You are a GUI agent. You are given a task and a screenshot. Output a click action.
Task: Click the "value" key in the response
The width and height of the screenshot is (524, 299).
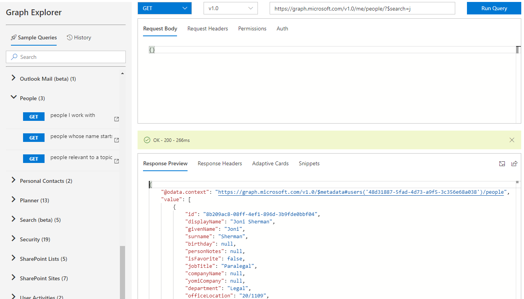pos(171,200)
